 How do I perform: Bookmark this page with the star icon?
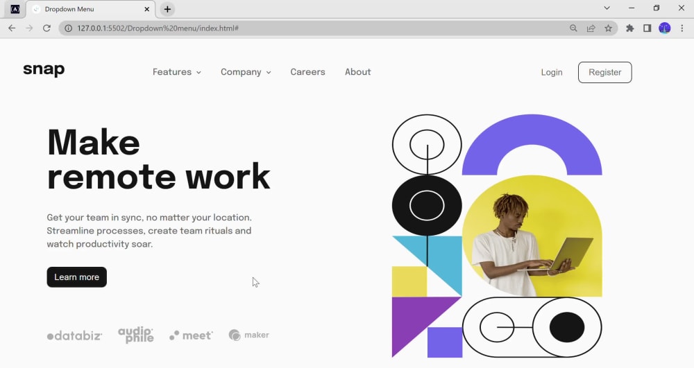click(x=608, y=28)
